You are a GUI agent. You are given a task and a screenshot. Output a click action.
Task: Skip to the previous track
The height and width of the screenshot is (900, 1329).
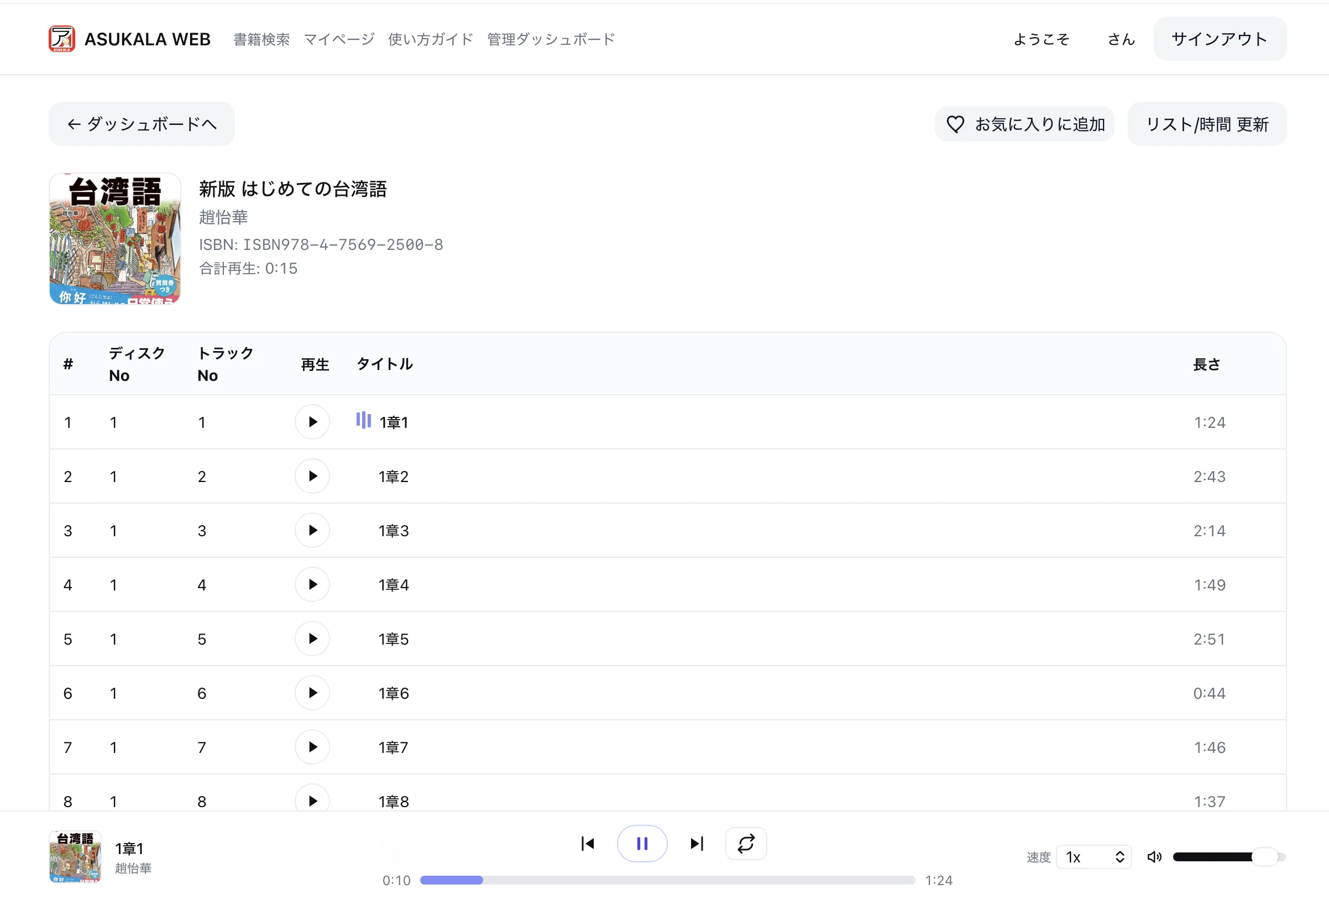[587, 844]
